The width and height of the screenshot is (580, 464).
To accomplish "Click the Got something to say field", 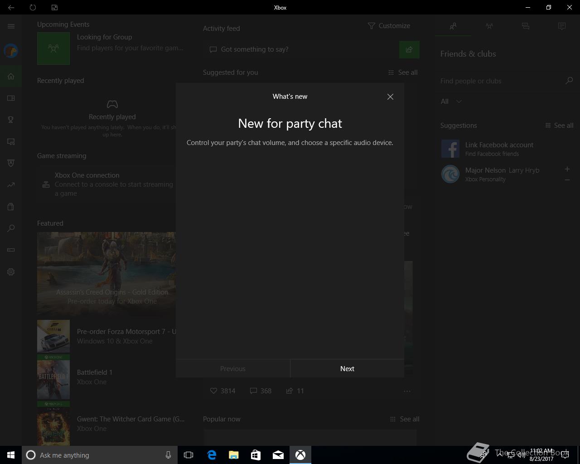I will pyautogui.click(x=301, y=49).
